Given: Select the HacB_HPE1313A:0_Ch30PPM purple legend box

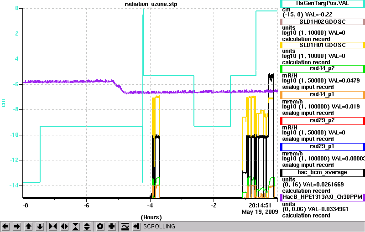Looking at the screenshot, I should [323, 197].
